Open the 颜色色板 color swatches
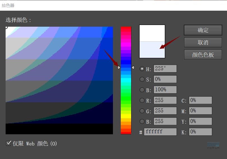This screenshot has height=159, width=227. point(203,54)
